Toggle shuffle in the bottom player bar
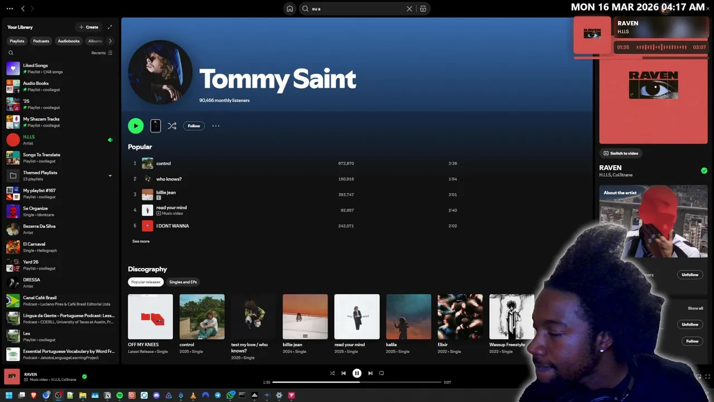Screen dimensions: 714x402 [x=332, y=373]
